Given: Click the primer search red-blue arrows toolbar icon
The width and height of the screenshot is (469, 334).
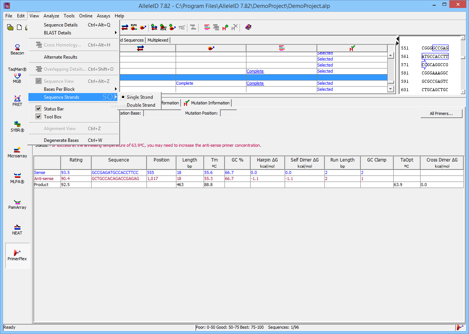Looking at the screenshot, I should point(125,27).
